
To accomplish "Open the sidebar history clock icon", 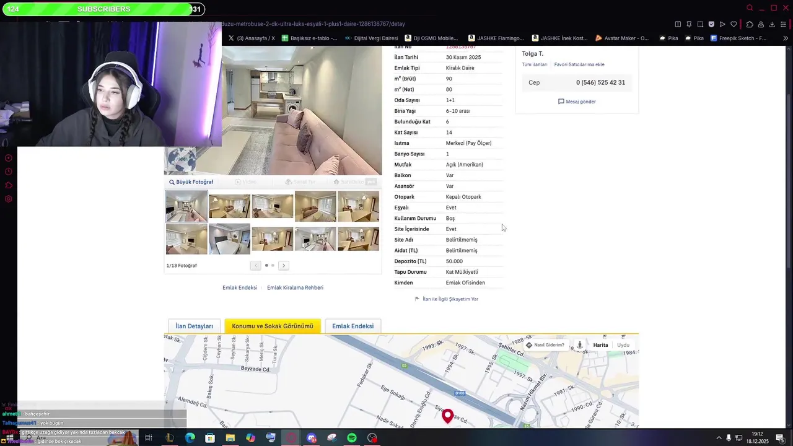I will pyautogui.click(x=9, y=172).
